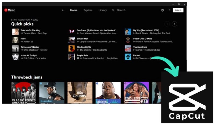Open the Classic Rock's Greatest playlist
215x125 pixels.
24,93
